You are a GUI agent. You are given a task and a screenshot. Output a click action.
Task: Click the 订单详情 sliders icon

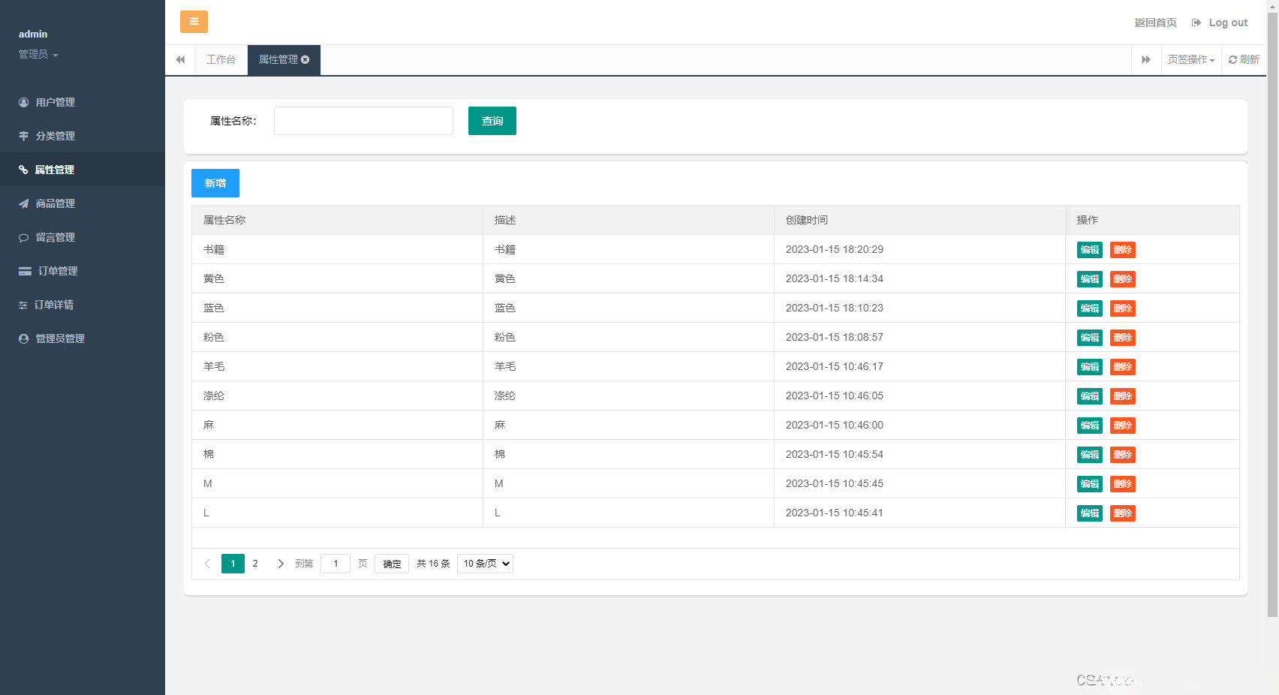click(23, 305)
